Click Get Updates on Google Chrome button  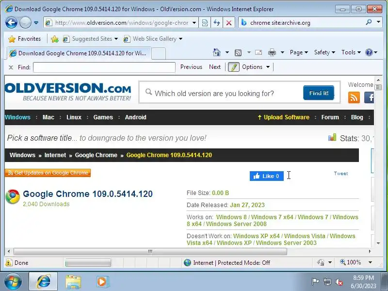pos(48,173)
